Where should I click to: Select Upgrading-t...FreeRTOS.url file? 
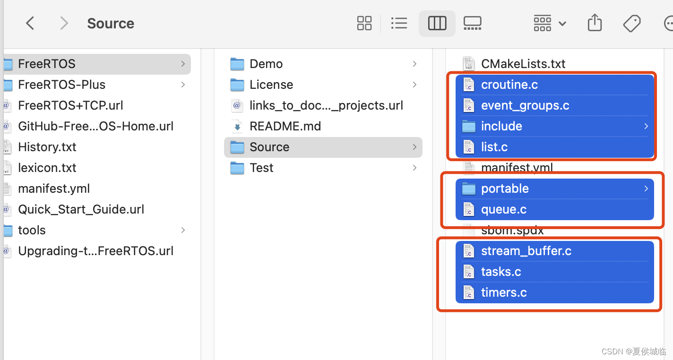[97, 251]
